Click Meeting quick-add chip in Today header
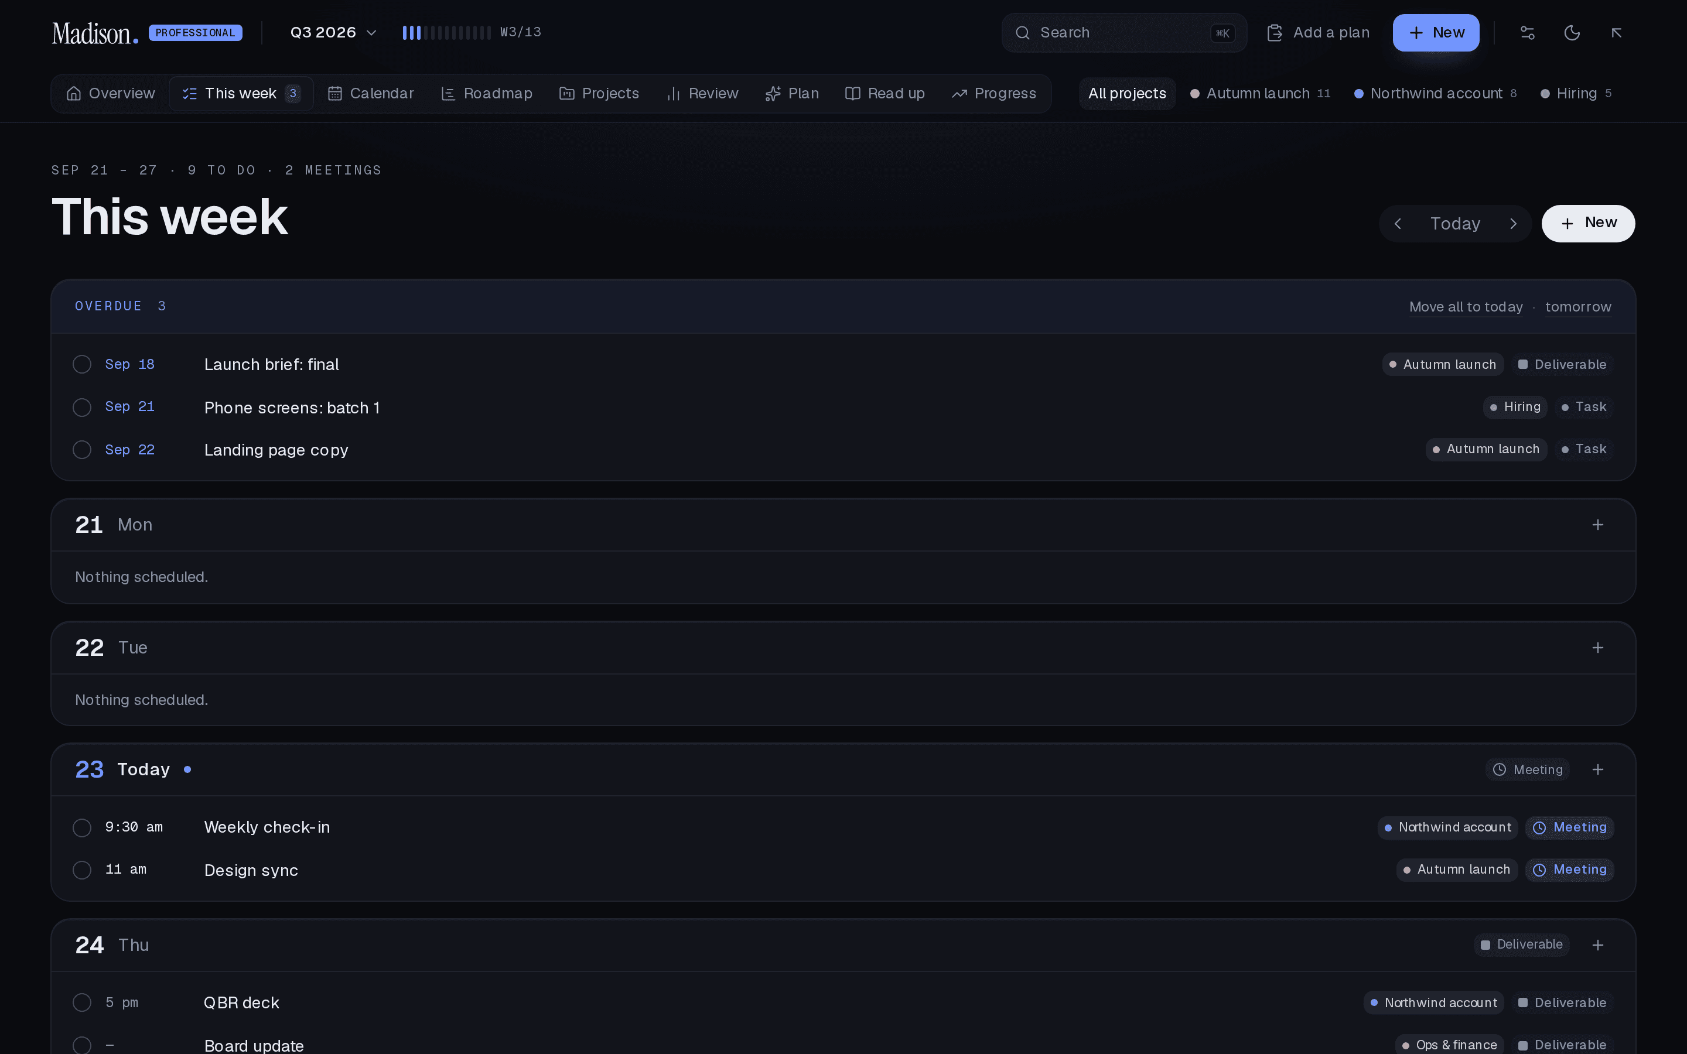The image size is (1687, 1054). 1527,769
